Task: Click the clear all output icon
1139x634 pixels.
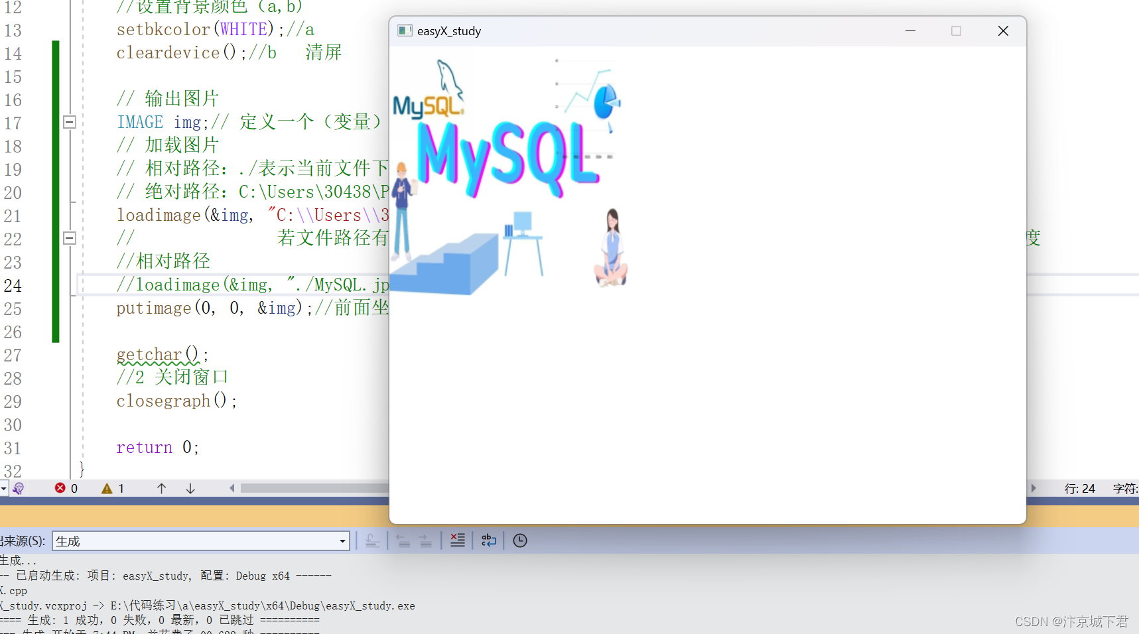Action: [x=458, y=540]
